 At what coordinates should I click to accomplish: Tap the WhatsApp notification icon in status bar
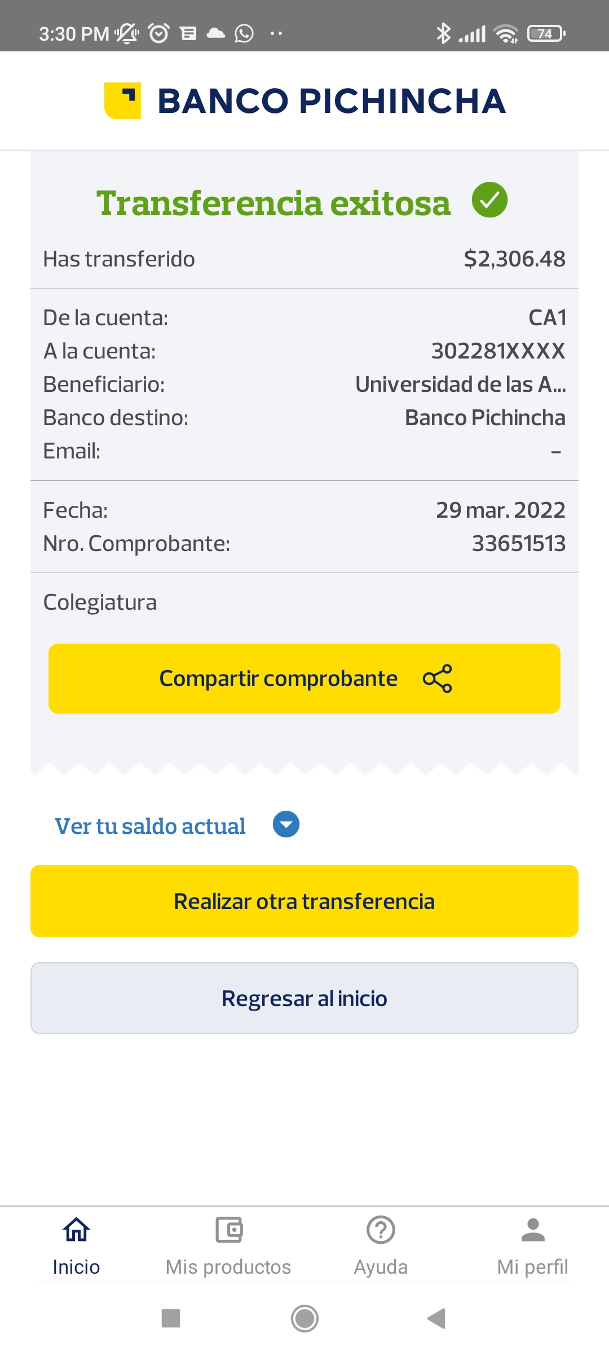[x=244, y=34]
